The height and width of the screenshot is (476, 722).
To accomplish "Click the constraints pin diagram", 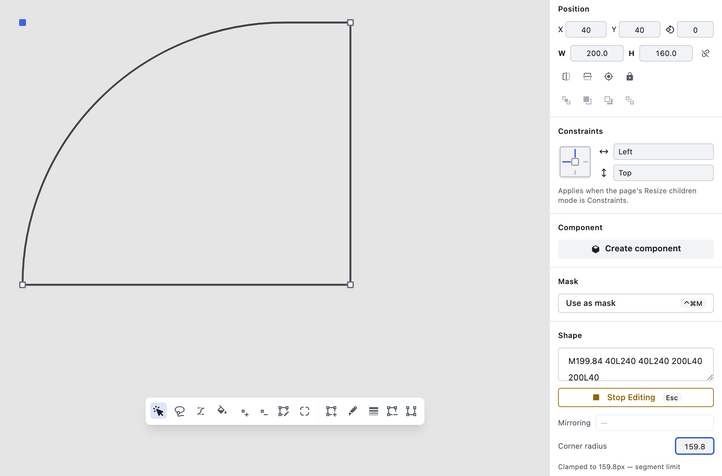I will [x=575, y=162].
